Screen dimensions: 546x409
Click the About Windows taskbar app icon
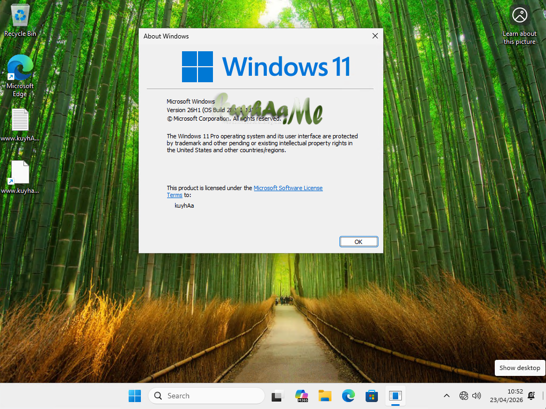[395, 396]
